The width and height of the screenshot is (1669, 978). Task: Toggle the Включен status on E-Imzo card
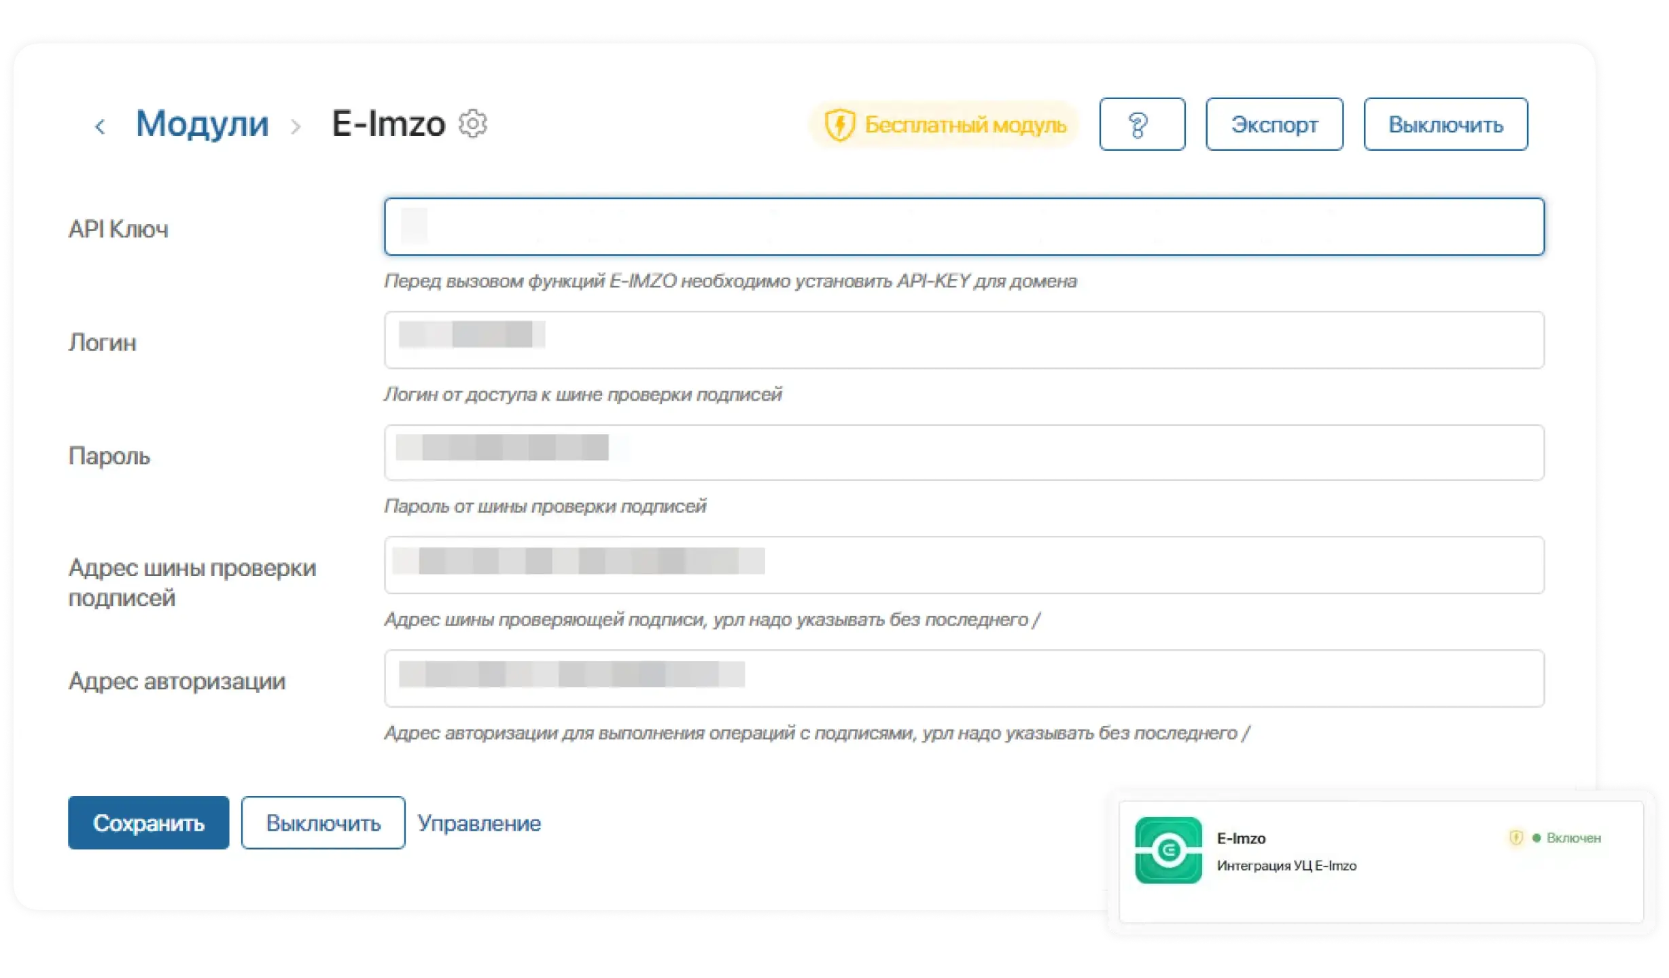click(1577, 838)
